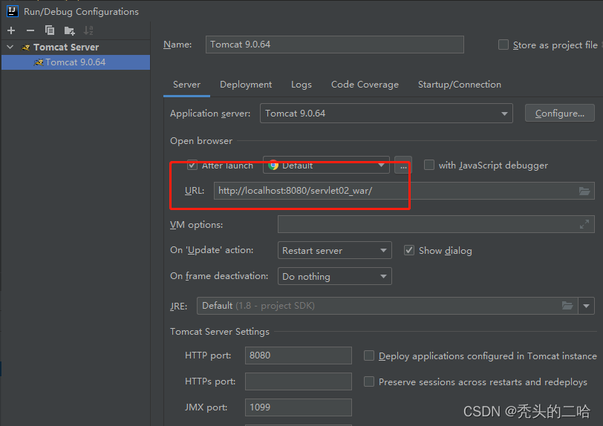
Task: Open the JRE dropdown arrow
Action: point(586,306)
